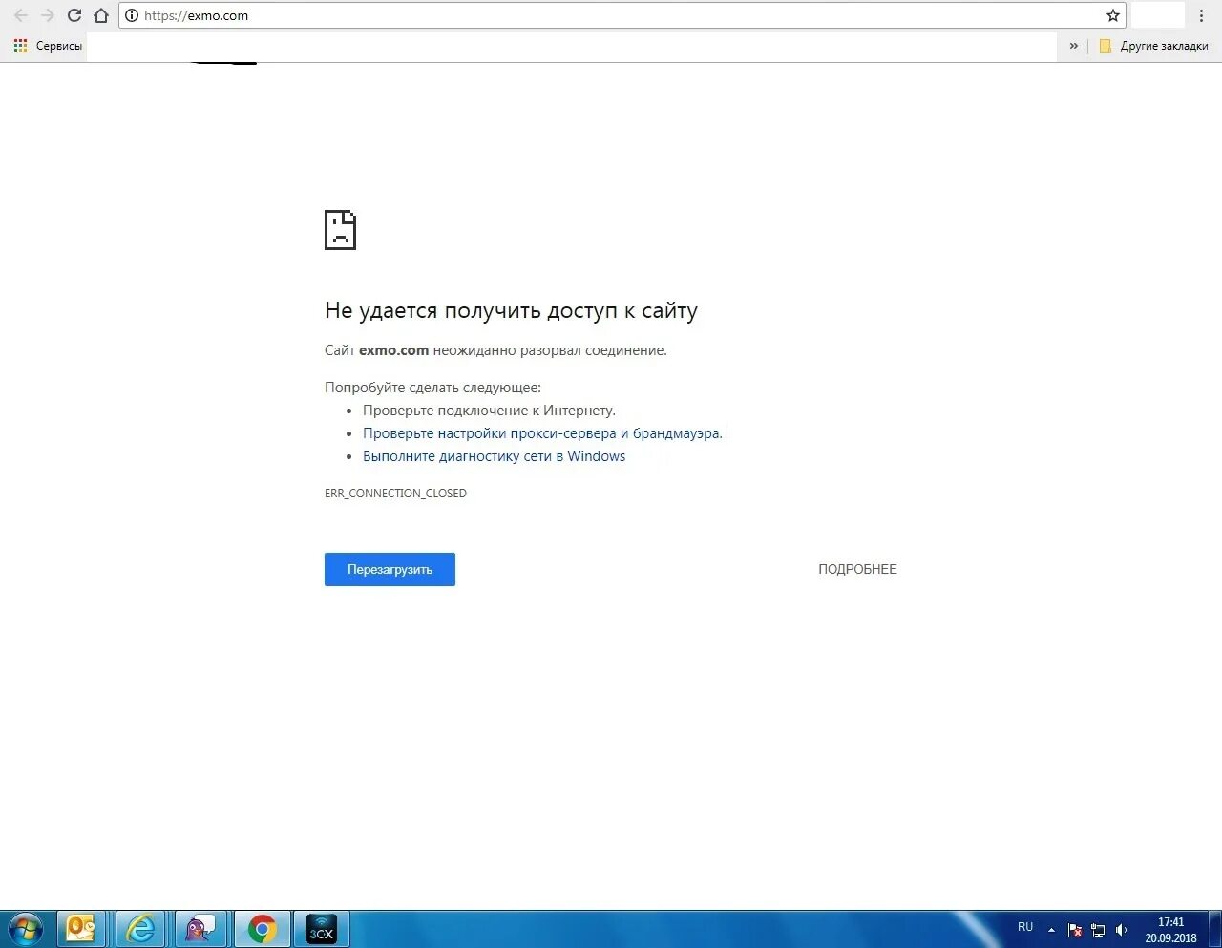Click the RU language indicator
Image resolution: width=1222 pixels, height=948 pixels.
(x=1025, y=927)
